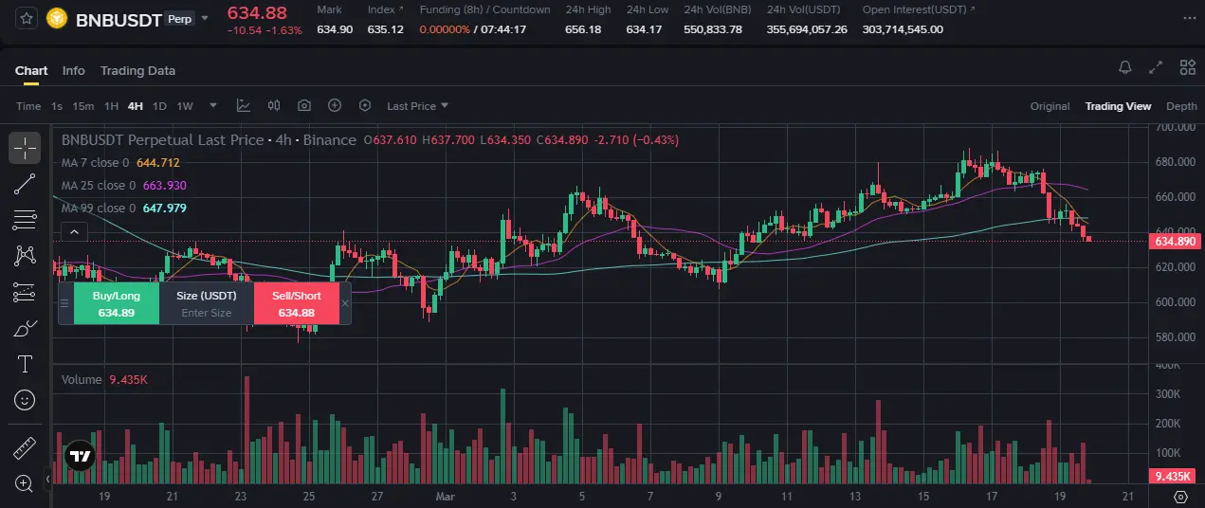This screenshot has height=508, width=1205.
Task: Click the 24h High value 656.18
Action: point(583,29)
